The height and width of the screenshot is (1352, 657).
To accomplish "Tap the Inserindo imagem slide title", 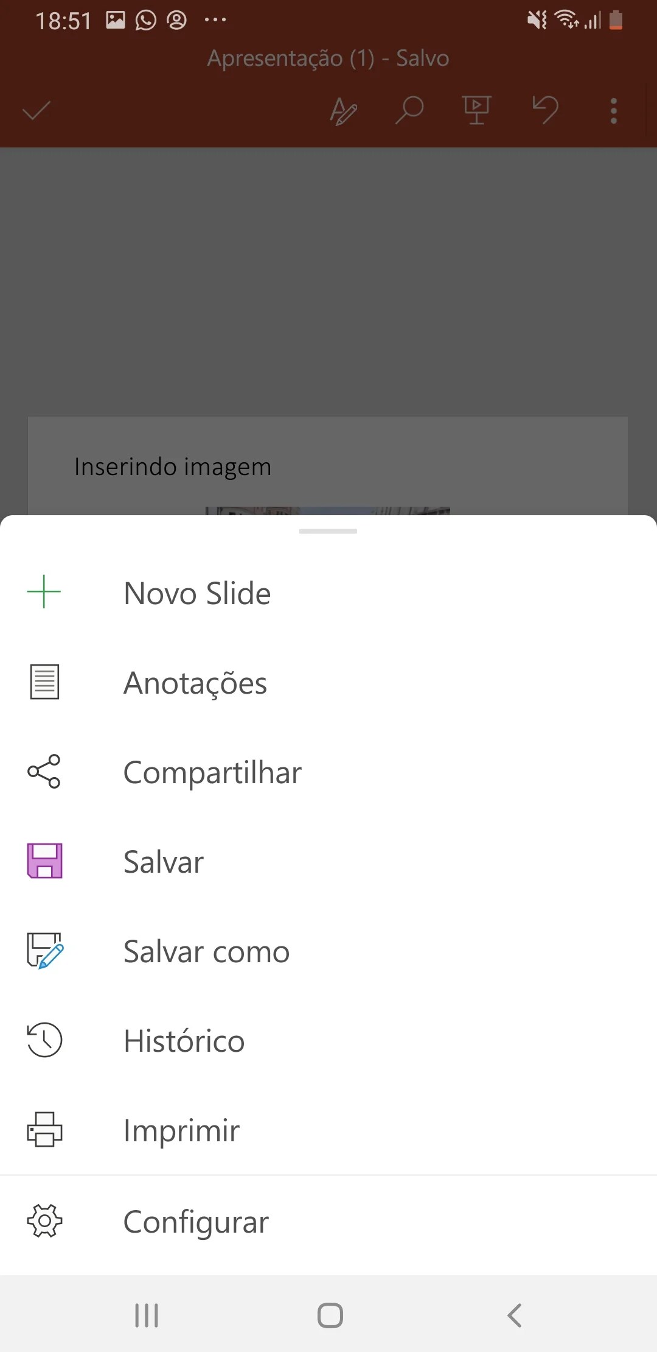I will point(173,467).
